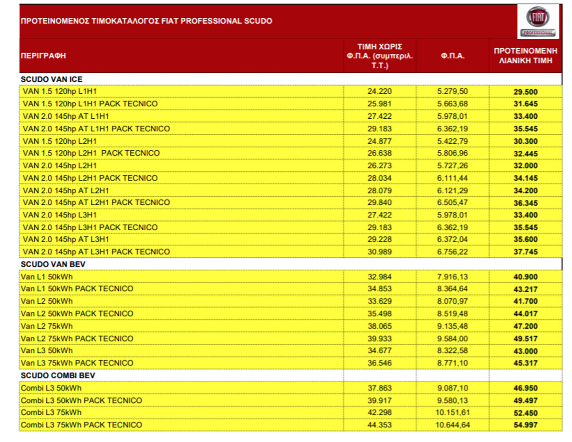Select the SCUDO VAN ICE section heading

pyautogui.click(x=51, y=79)
